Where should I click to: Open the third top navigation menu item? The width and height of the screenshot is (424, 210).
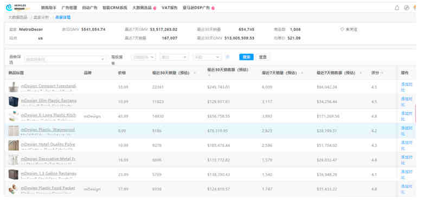[90, 8]
